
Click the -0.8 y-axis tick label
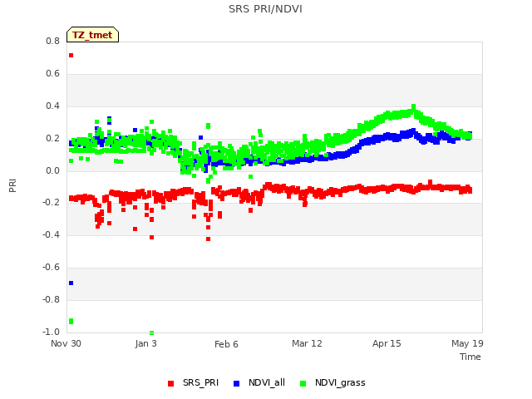[51, 299]
